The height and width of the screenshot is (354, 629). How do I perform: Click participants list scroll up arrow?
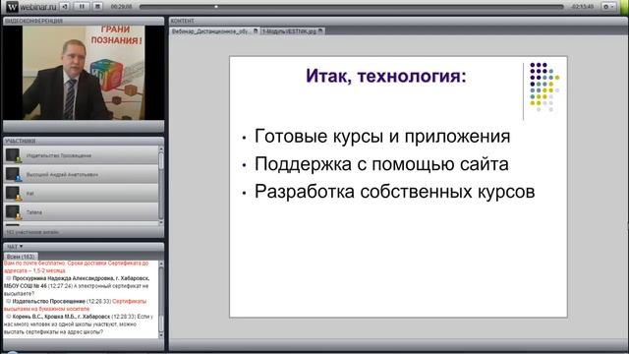pos(161,148)
